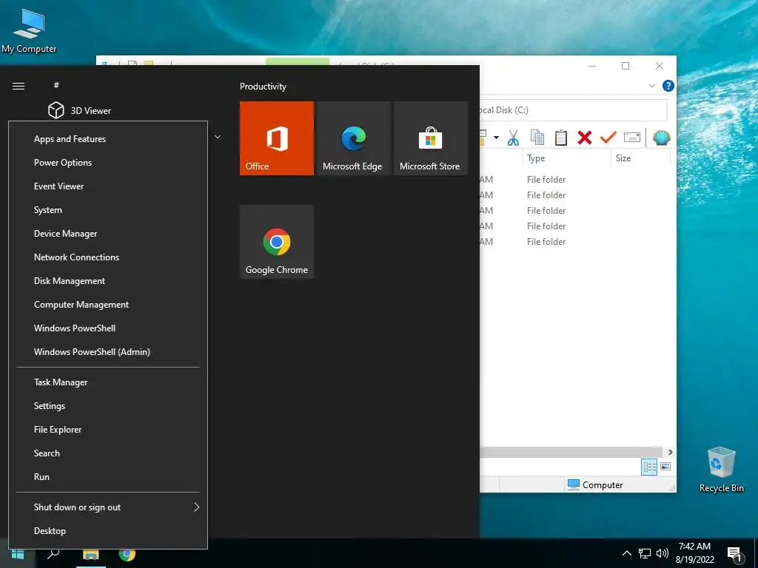
Task: Select the My Computer desktop icon
Action: pos(29,31)
